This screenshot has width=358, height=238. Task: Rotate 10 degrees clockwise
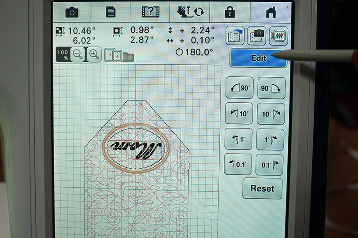pyautogui.click(x=271, y=114)
